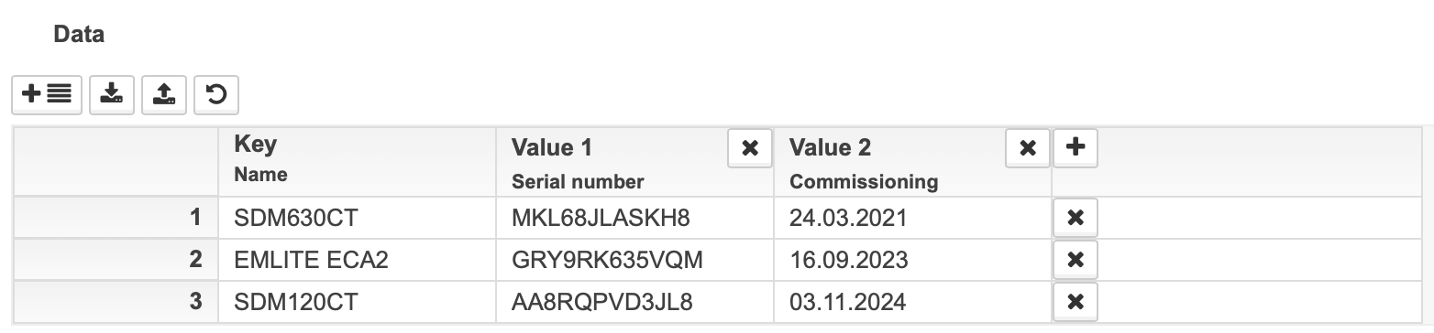Edit the SDM630CT key cell
The image size is (1434, 333).
(x=357, y=218)
